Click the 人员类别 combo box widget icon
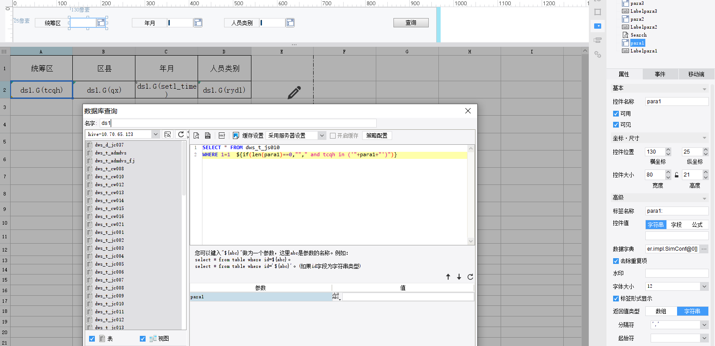 [x=290, y=23]
